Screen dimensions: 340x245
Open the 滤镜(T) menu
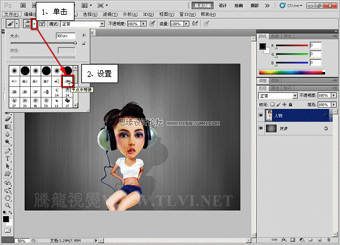click(110, 14)
